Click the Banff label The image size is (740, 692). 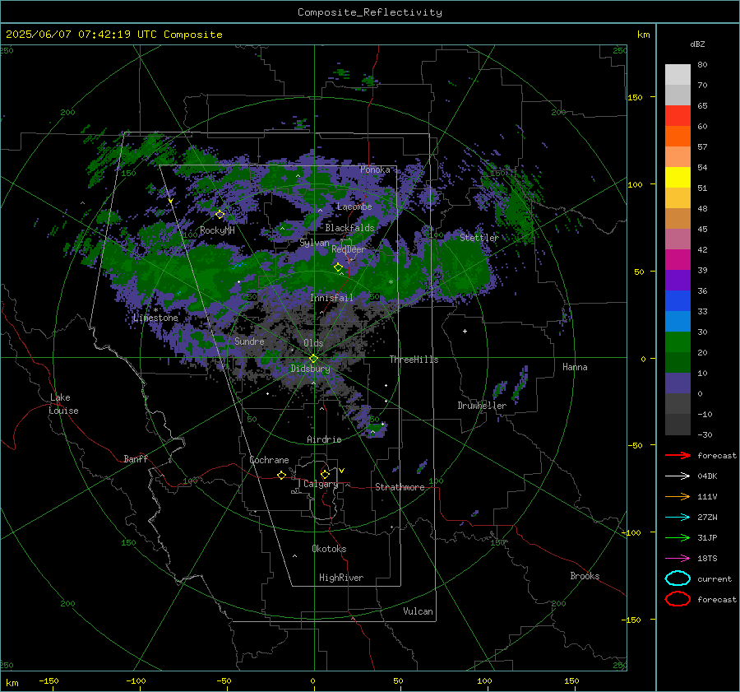(x=136, y=458)
